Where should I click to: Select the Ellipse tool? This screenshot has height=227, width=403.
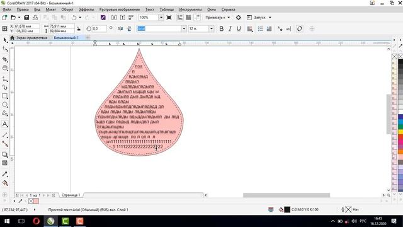(x=5, y=105)
